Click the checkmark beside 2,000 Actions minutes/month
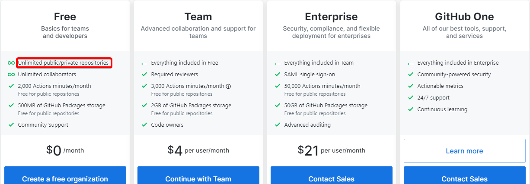This screenshot has height=184, width=530. [x=11, y=86]
